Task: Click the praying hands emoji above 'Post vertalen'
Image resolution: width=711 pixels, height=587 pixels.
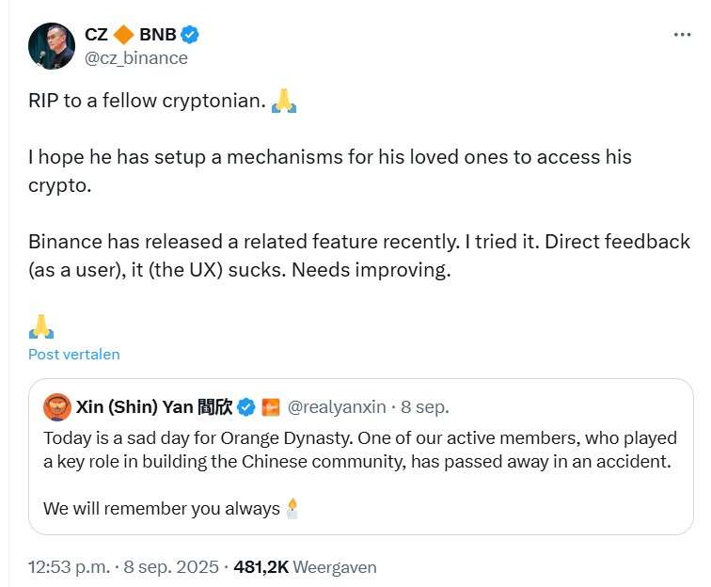Action: (41, 326)
